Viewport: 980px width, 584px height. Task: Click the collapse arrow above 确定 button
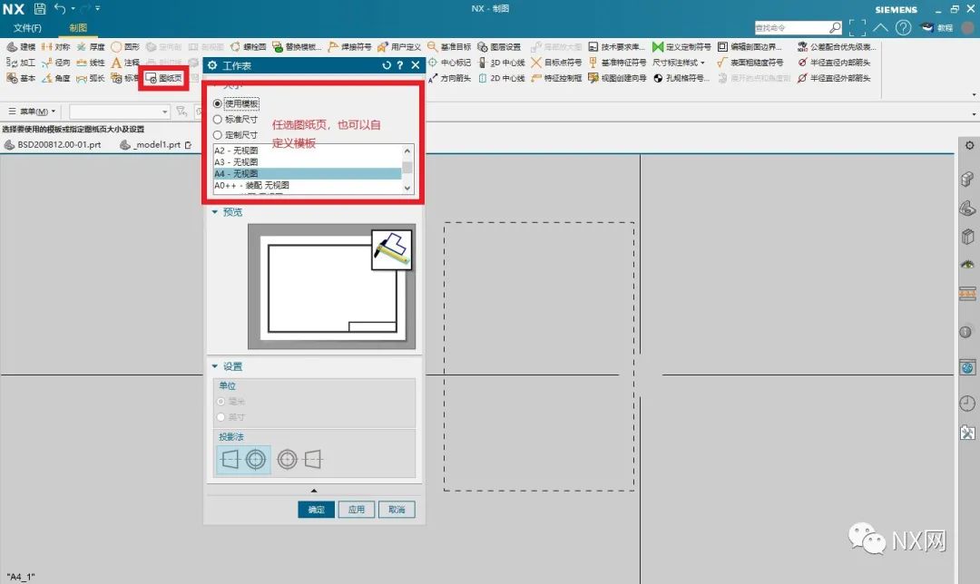pyautogui.click(x=314, y=491)
